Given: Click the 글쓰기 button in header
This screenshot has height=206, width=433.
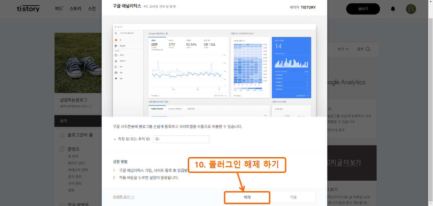Looking at the screenshot, I should coord(363,9).
